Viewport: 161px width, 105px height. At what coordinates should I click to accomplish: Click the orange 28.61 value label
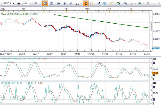click(x=155, y=73)
